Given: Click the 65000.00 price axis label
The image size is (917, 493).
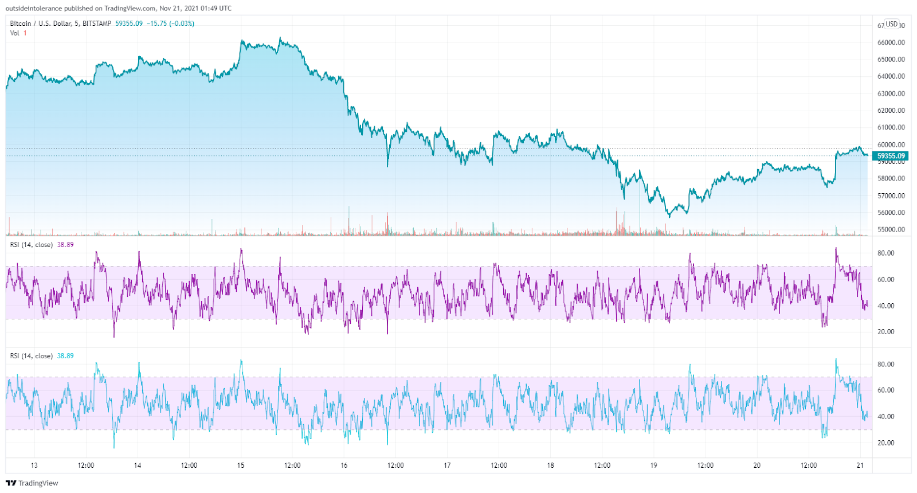Looking at the screenshot, I should [891, 60].
